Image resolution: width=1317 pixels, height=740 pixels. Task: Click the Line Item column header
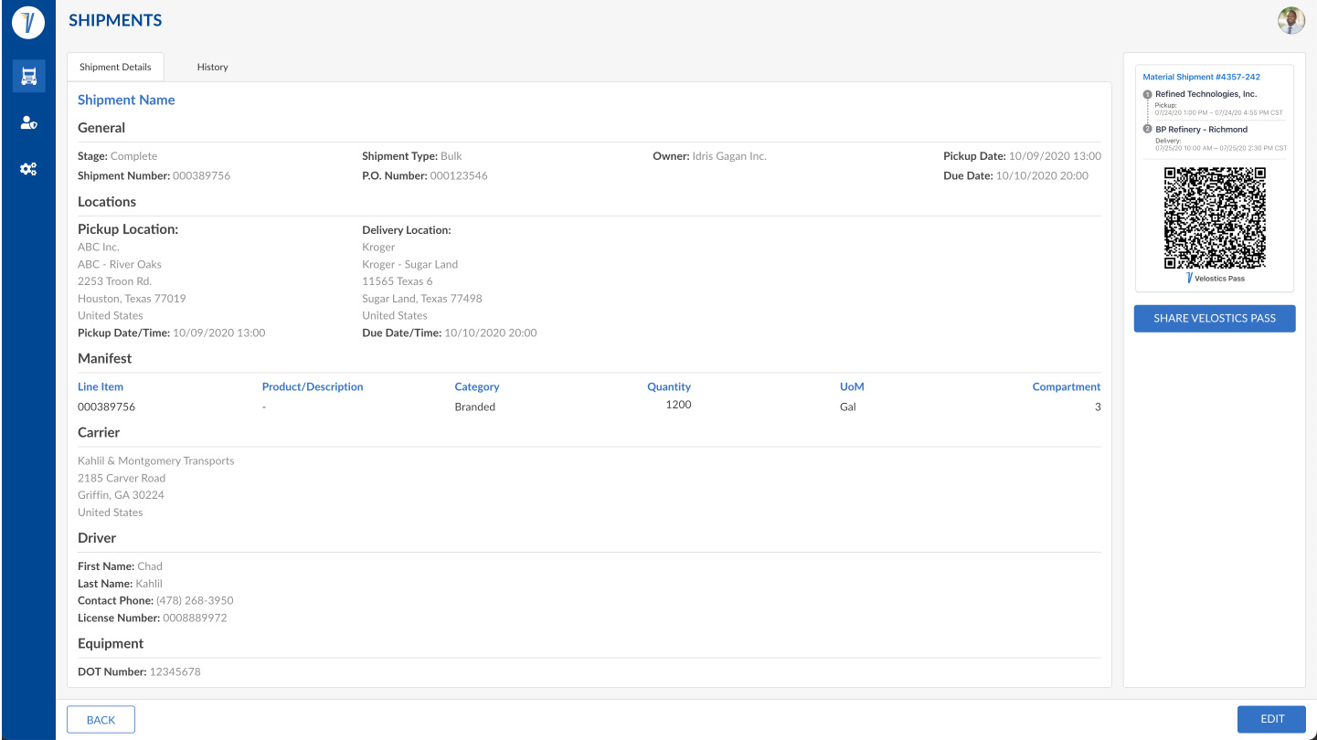point(101,386)
